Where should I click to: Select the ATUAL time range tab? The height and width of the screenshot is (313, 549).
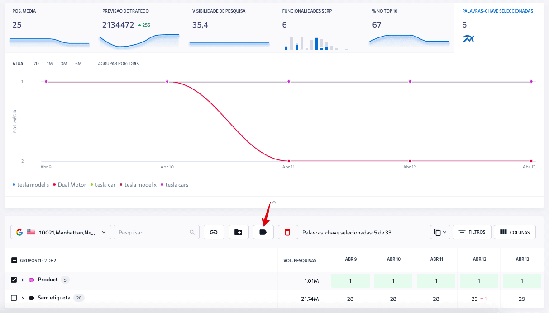point(19,64)
